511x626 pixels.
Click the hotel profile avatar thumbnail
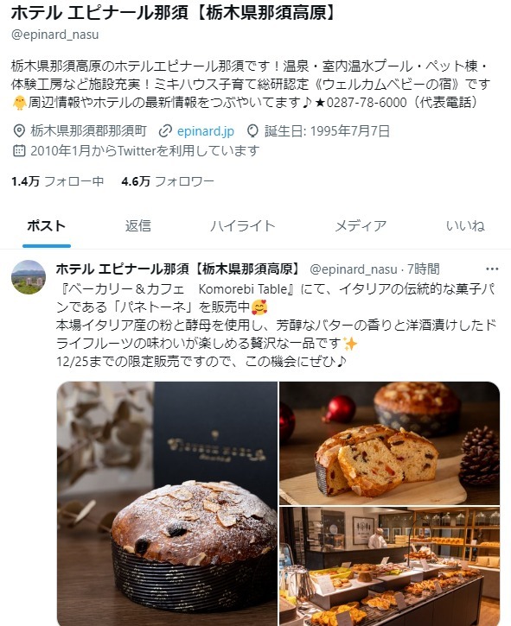coord(29,277)
